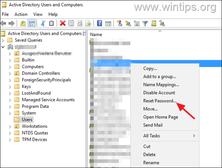Create a new user with toolbar icon

120,23
